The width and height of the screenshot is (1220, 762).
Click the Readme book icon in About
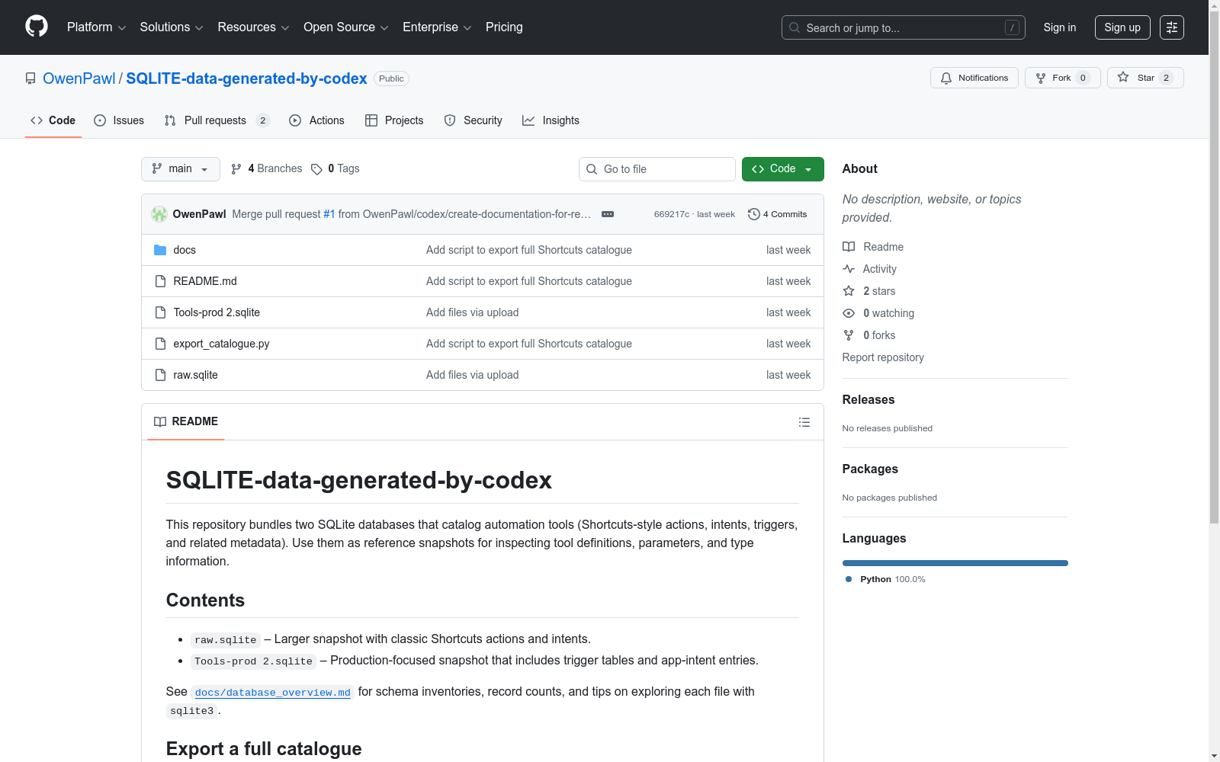coord(849,247)
